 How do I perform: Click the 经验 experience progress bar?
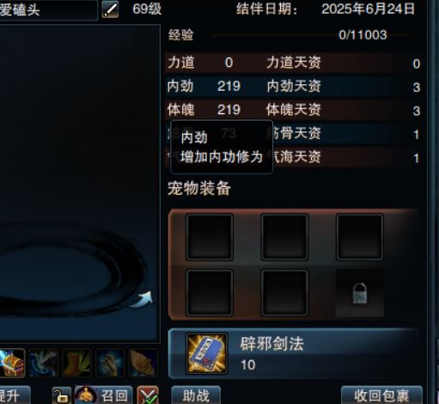[x=311, y=35]
